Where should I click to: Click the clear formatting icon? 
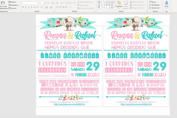53,3
